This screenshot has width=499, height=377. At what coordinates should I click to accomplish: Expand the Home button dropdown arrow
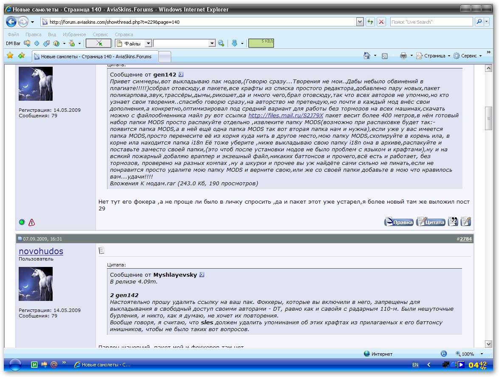pyautogui.click(x=375, y=56)
